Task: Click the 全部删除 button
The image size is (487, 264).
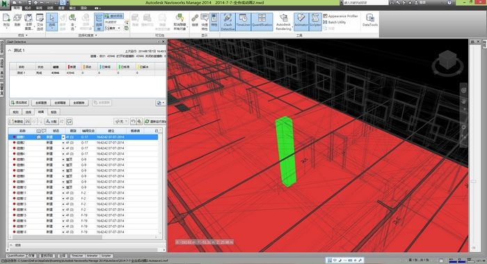Action: (x=79, y=102)
